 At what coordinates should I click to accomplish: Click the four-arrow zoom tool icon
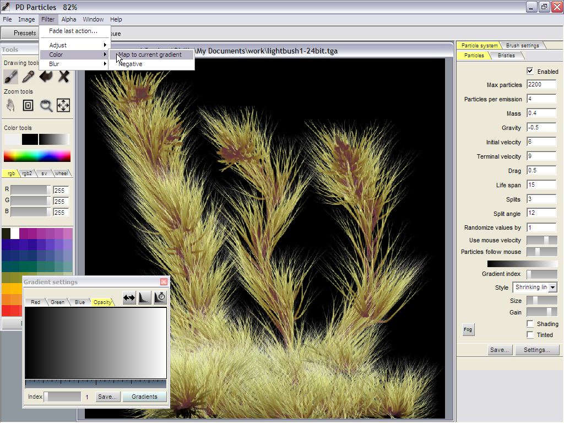click(63, 105)
